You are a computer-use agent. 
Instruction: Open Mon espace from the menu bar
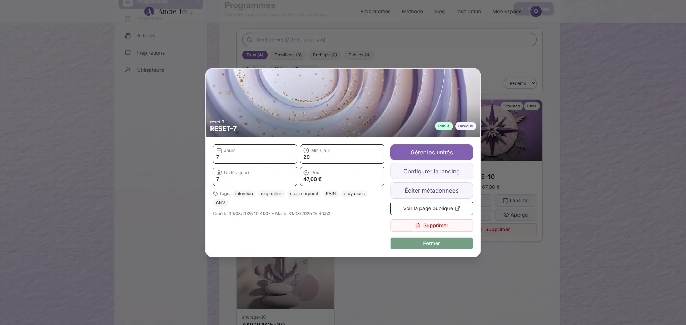point(507,11)
